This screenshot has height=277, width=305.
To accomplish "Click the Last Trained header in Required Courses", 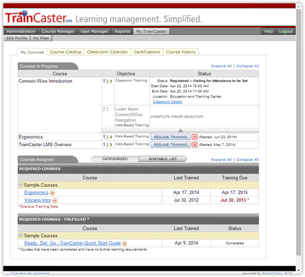I will (186, 177).
